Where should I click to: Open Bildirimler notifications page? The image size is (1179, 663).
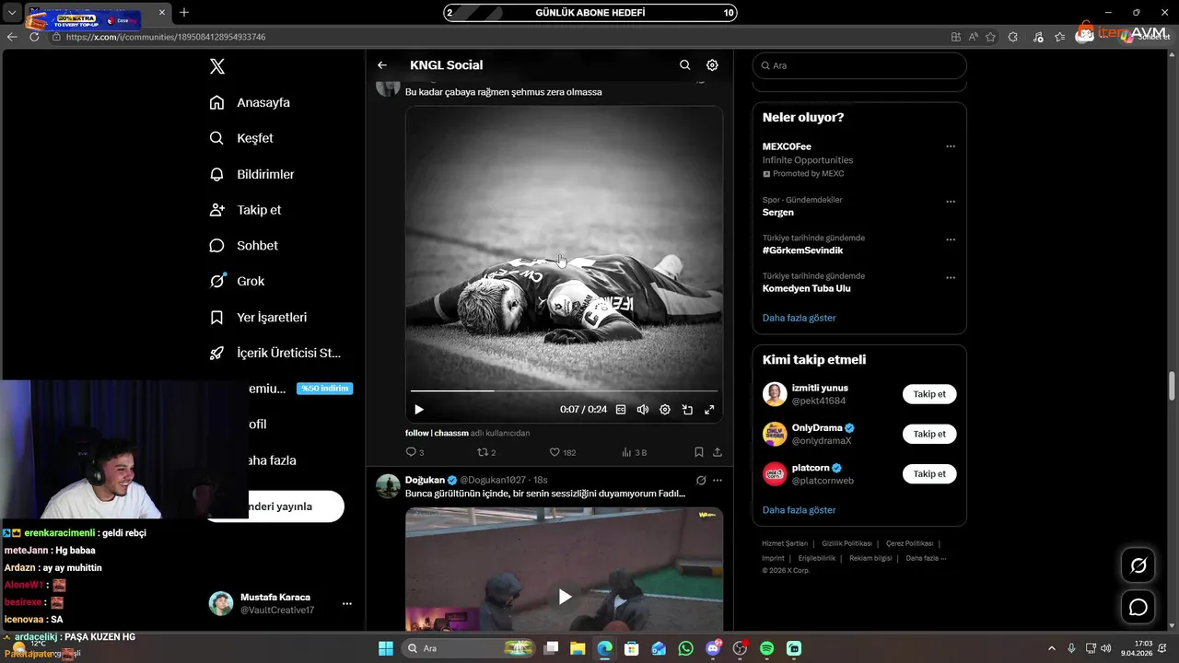[251, 174]
